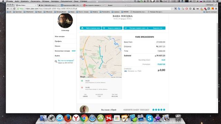Open the Файл menu
The height and width of the screenshot is (124, 221).
point(17,1)
